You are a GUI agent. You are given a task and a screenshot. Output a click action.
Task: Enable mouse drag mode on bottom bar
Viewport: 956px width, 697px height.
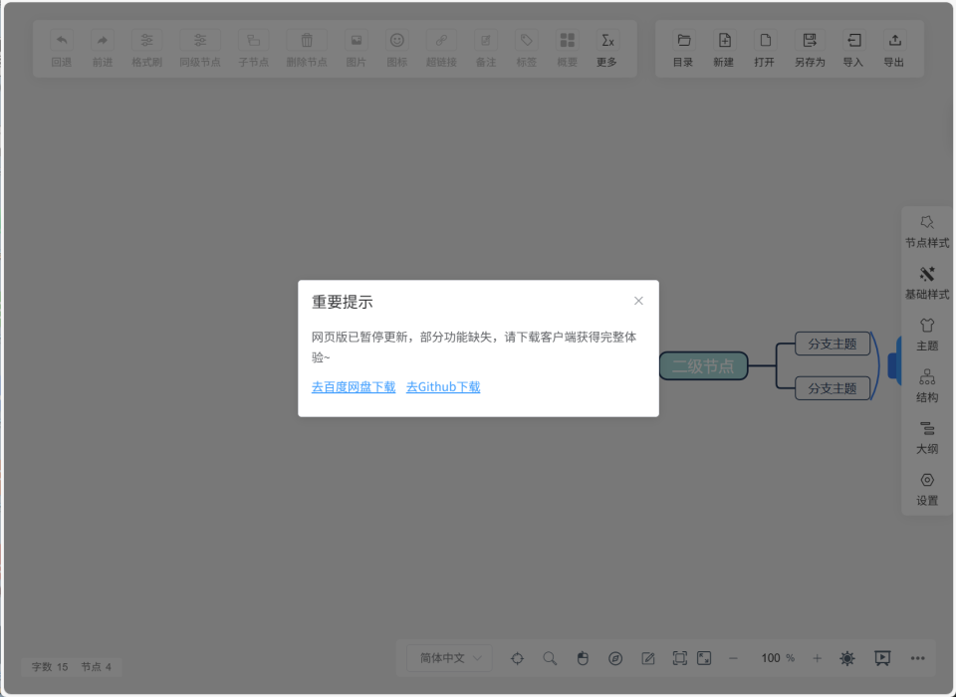[x=583, y=658]
